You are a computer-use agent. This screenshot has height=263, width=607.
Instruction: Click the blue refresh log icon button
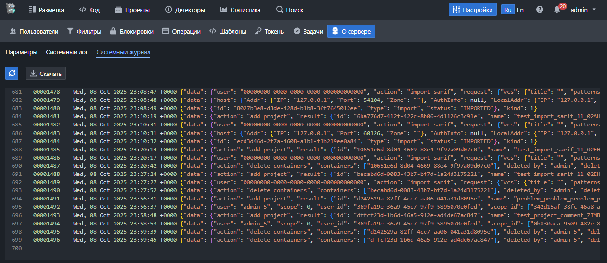[x=12, y=74]
